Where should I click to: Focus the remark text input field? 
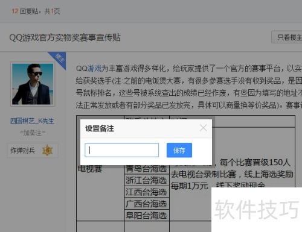[122, 150]
